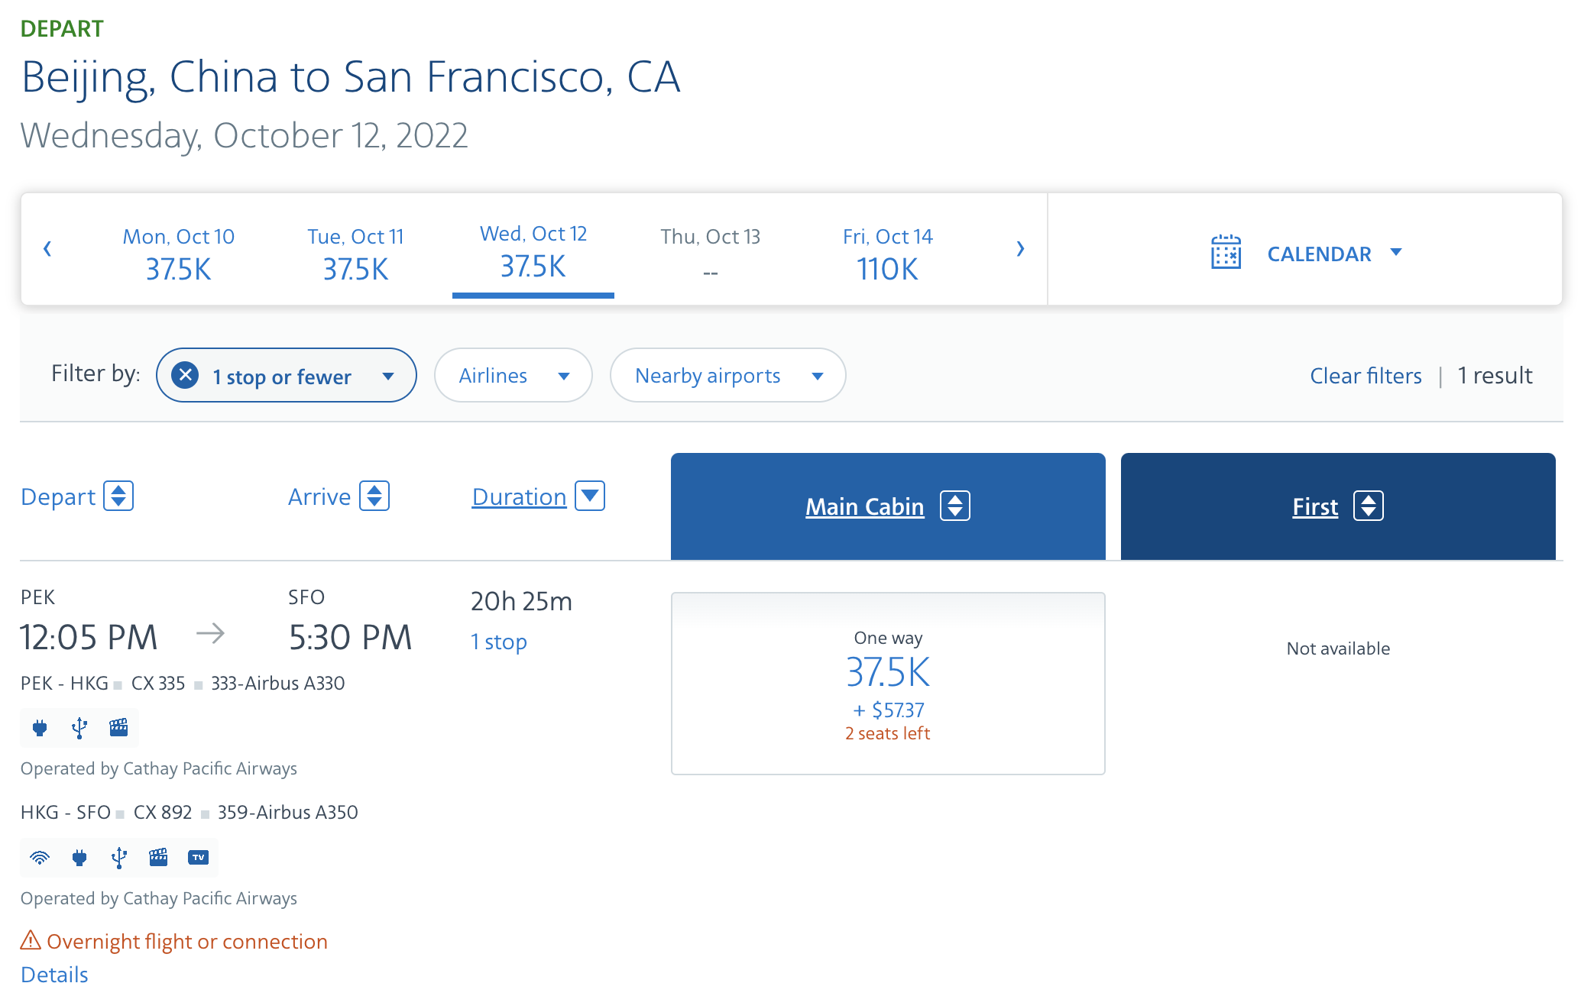Go to previous dates with left chevron

[x=47, y=249]
